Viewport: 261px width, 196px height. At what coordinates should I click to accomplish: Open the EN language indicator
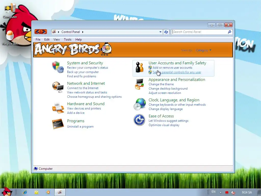213,192
